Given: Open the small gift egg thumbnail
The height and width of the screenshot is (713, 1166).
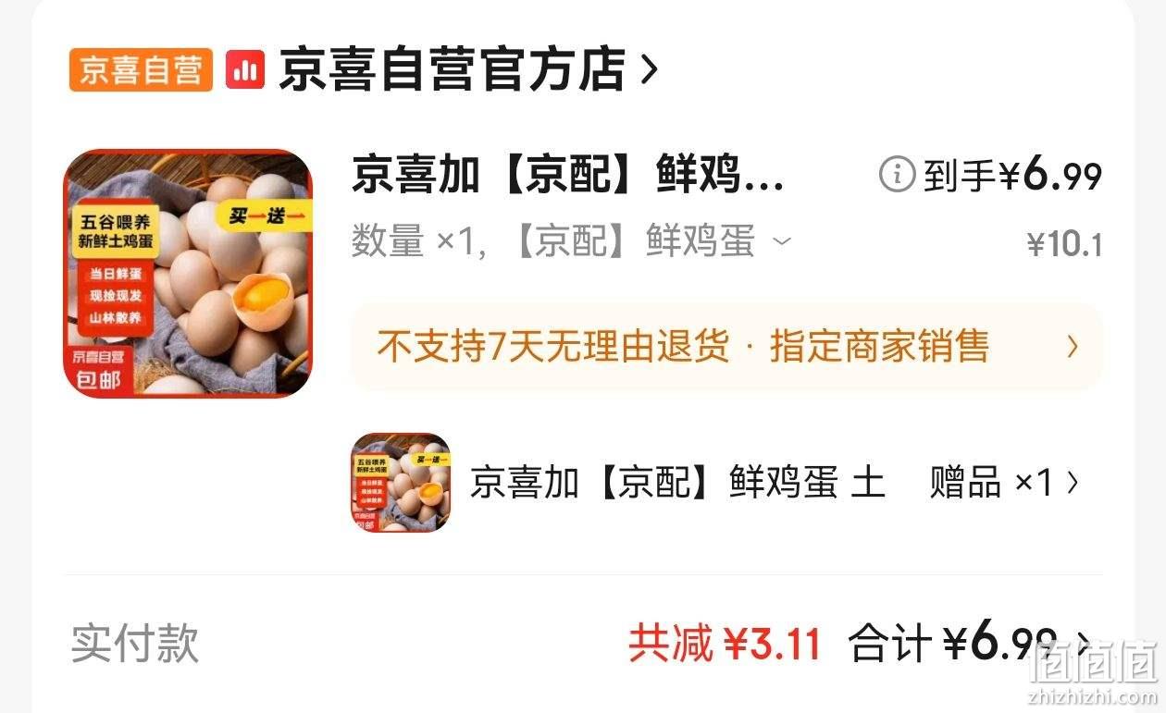Looking at the screenshot, I should 401,483.
